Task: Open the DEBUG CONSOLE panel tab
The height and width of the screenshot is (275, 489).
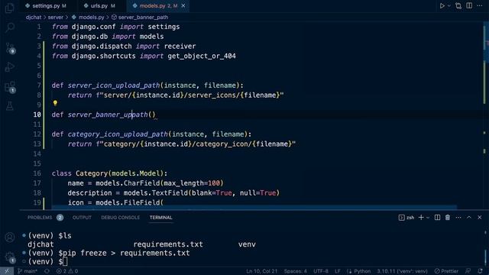Action: [x=121, y=217]
